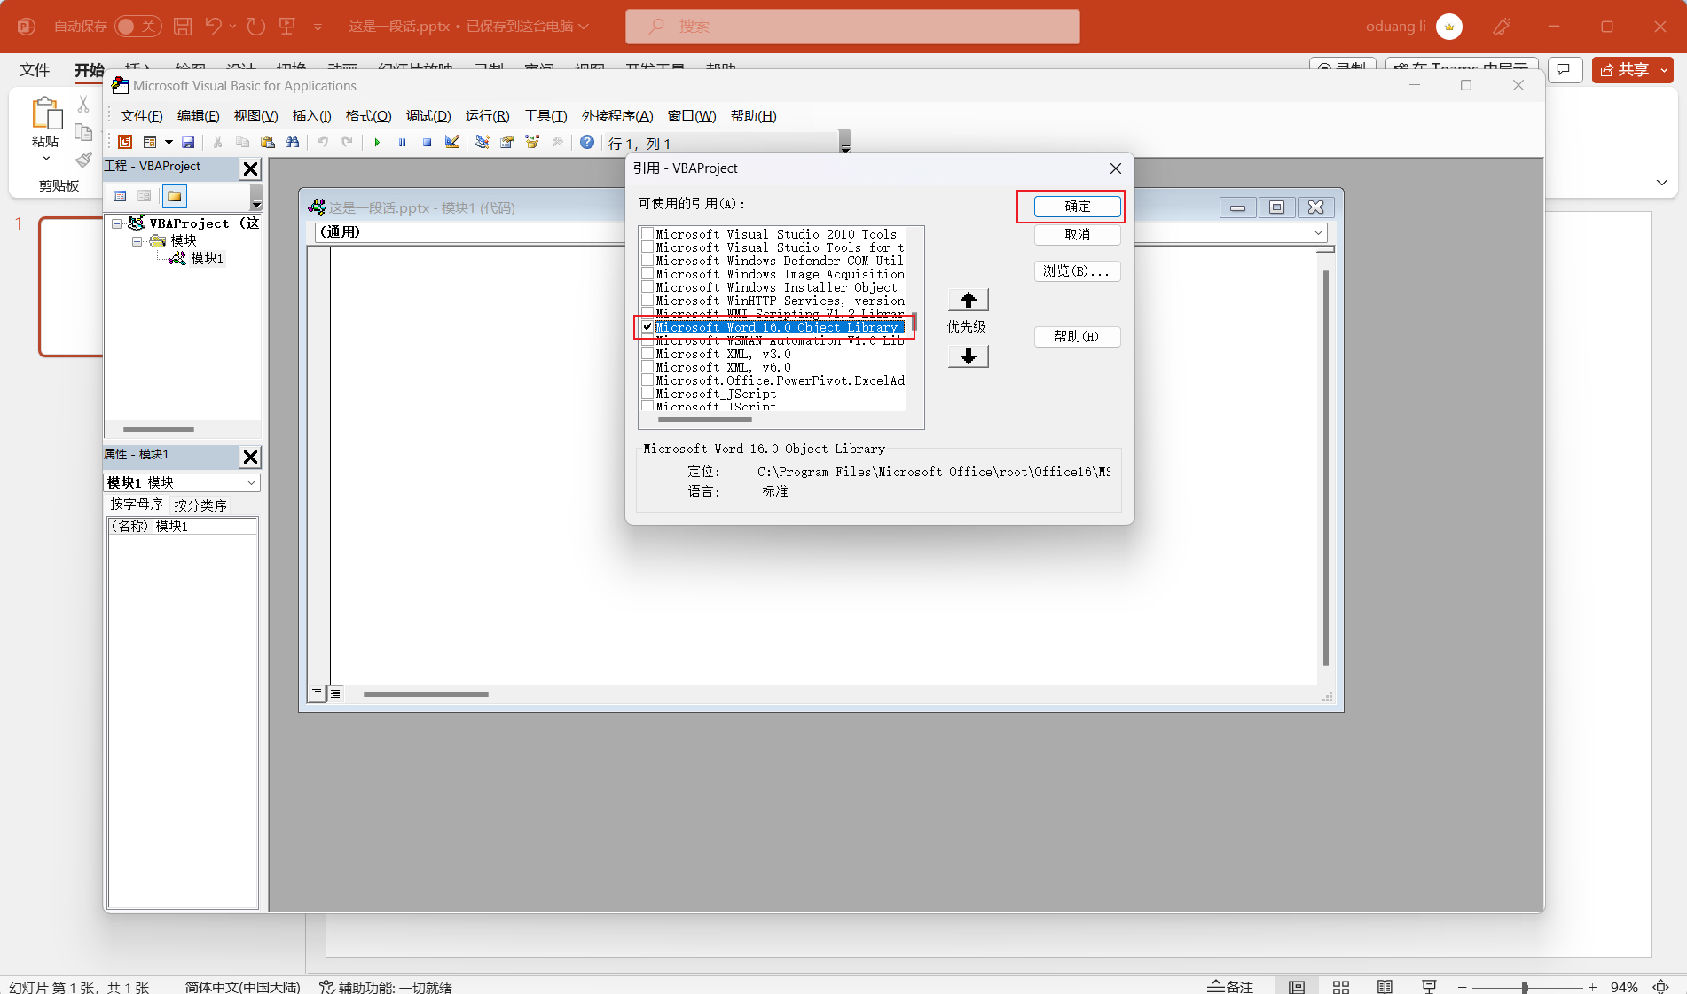Click the Cut scissors icon in VBA toolbar
The width and height of the screenshot is (1687, 994).
click(217, 142)
